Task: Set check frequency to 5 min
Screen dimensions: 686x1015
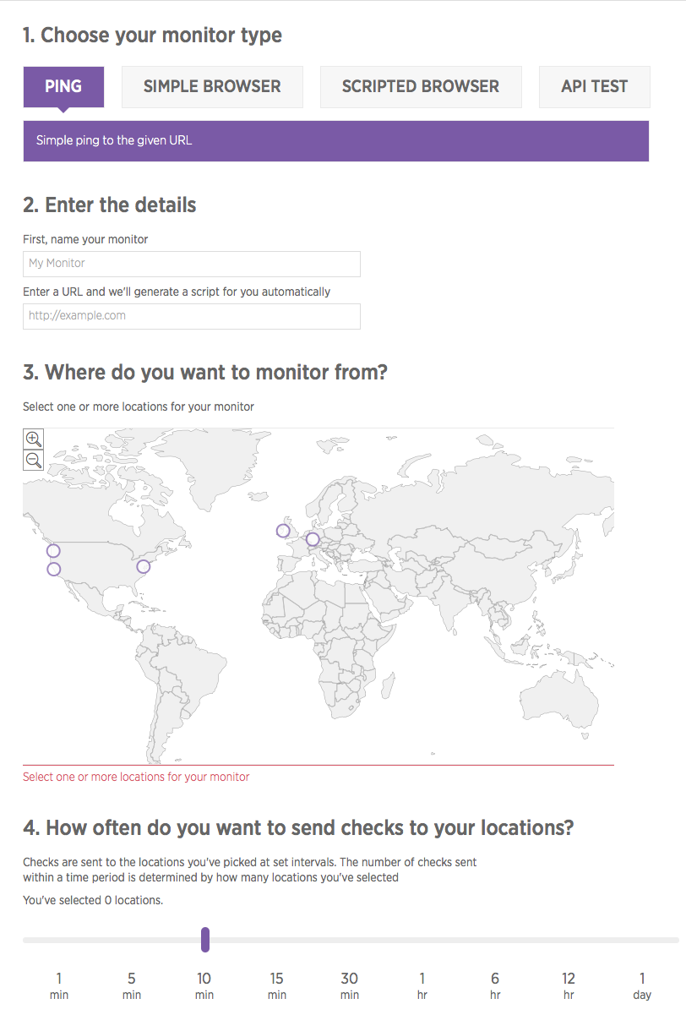Action: click(132, 985)
